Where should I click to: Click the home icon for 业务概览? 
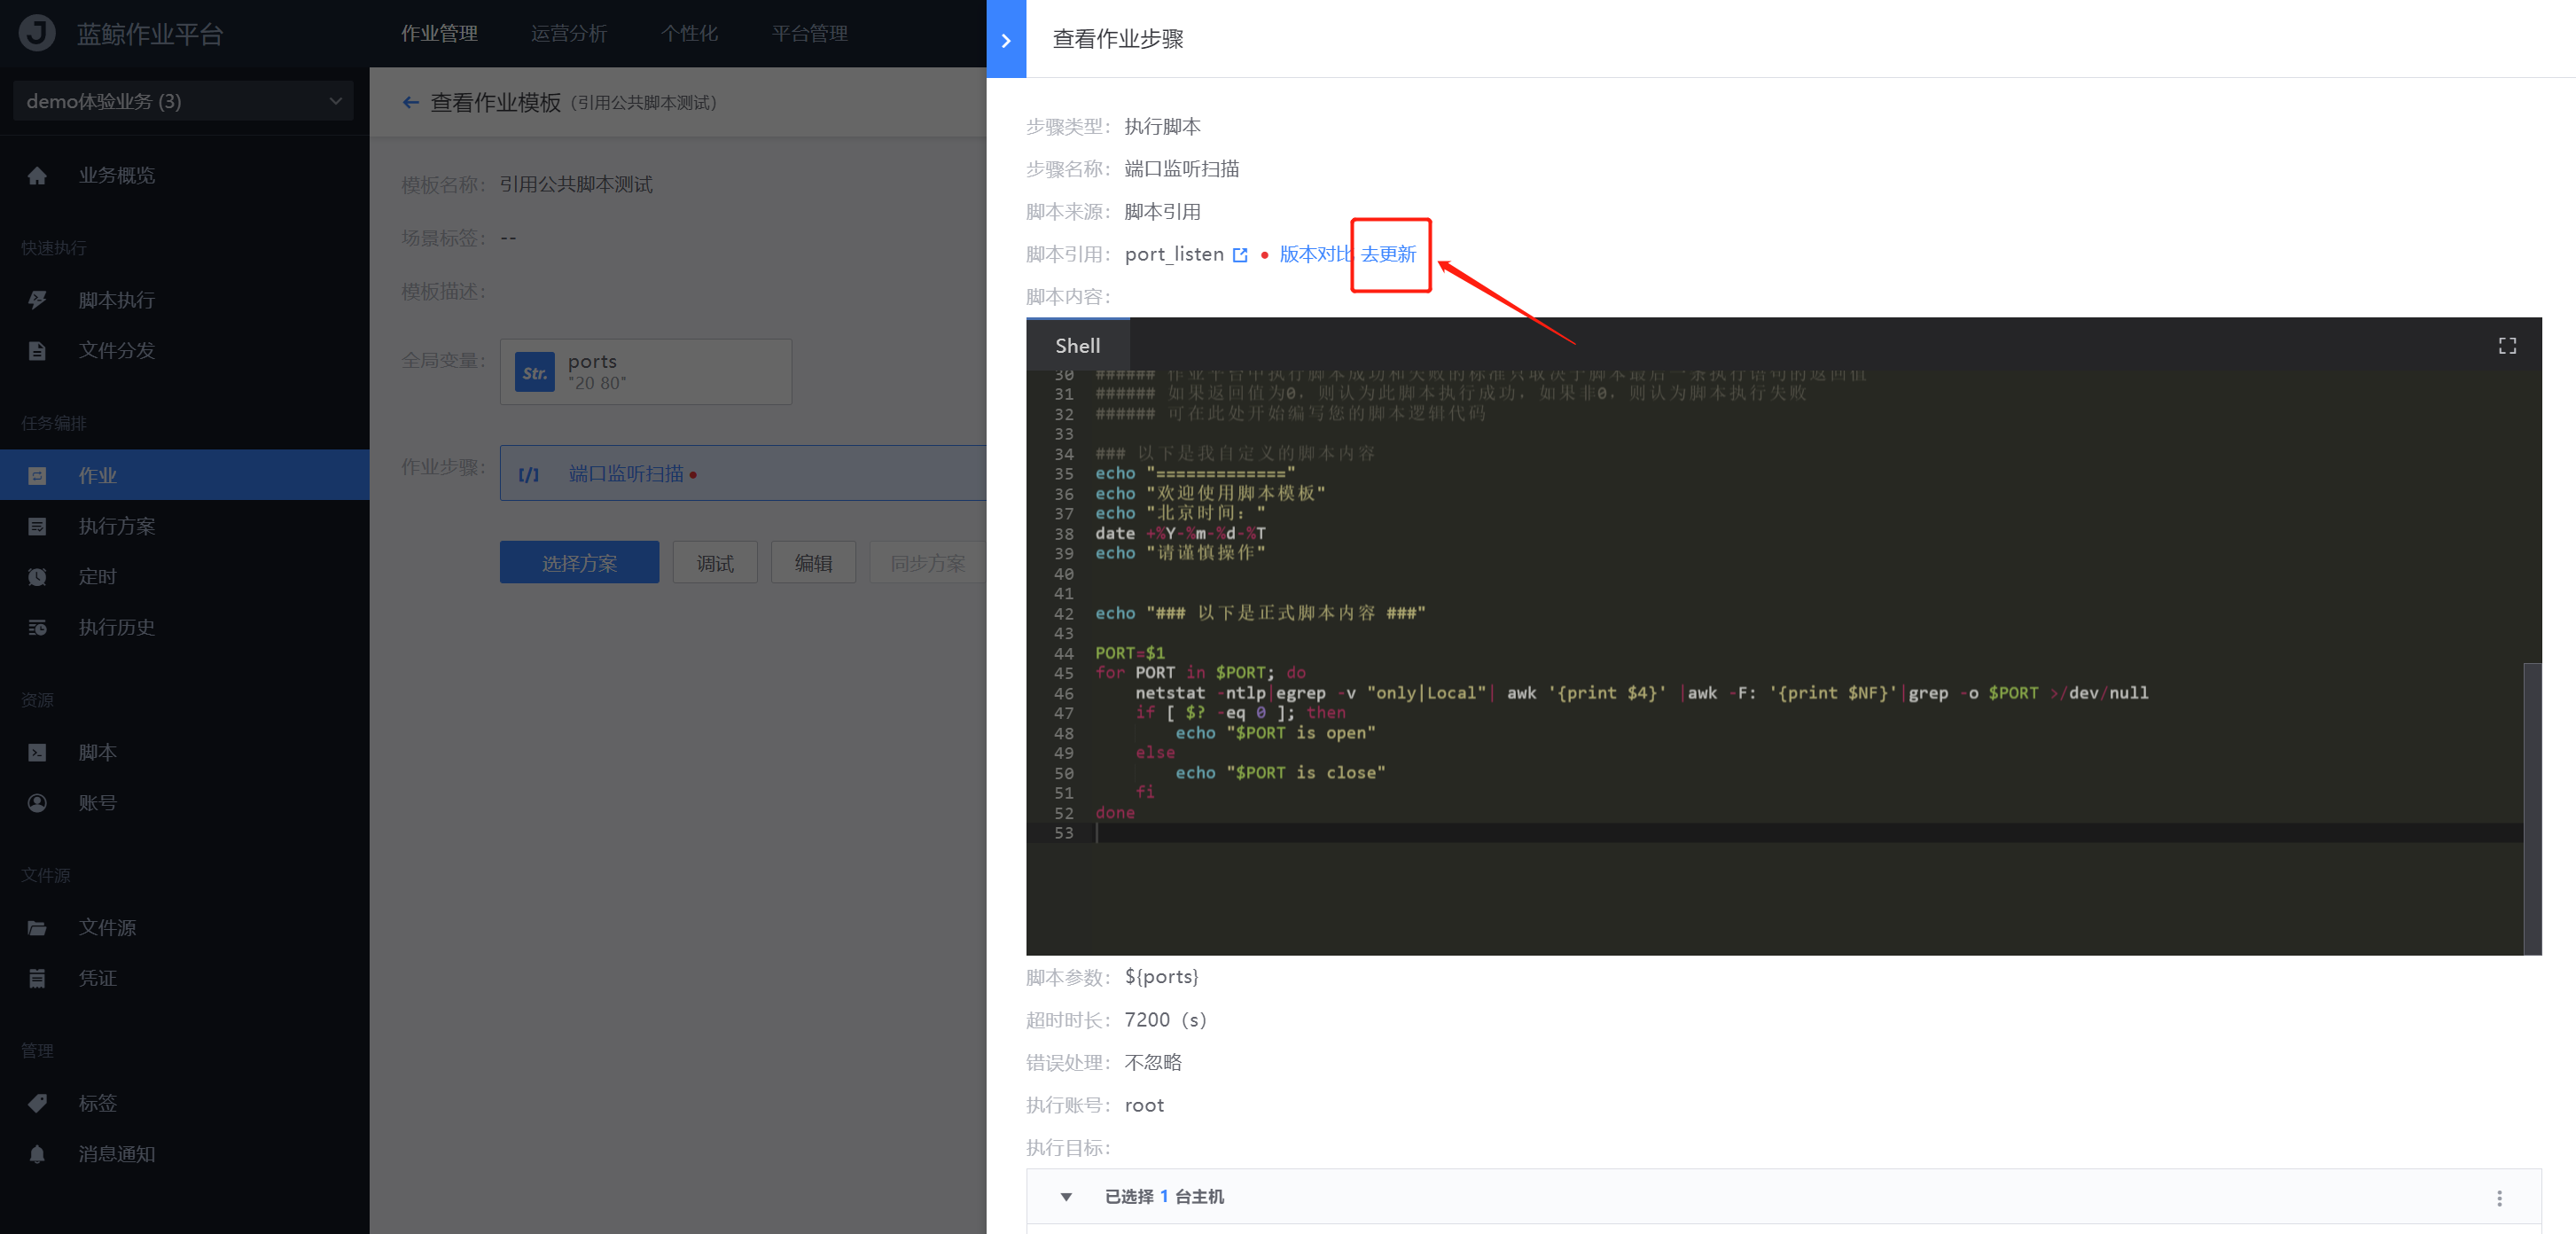37,176
